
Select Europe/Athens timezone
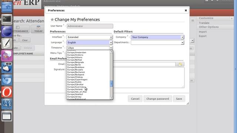click(75, 58)
